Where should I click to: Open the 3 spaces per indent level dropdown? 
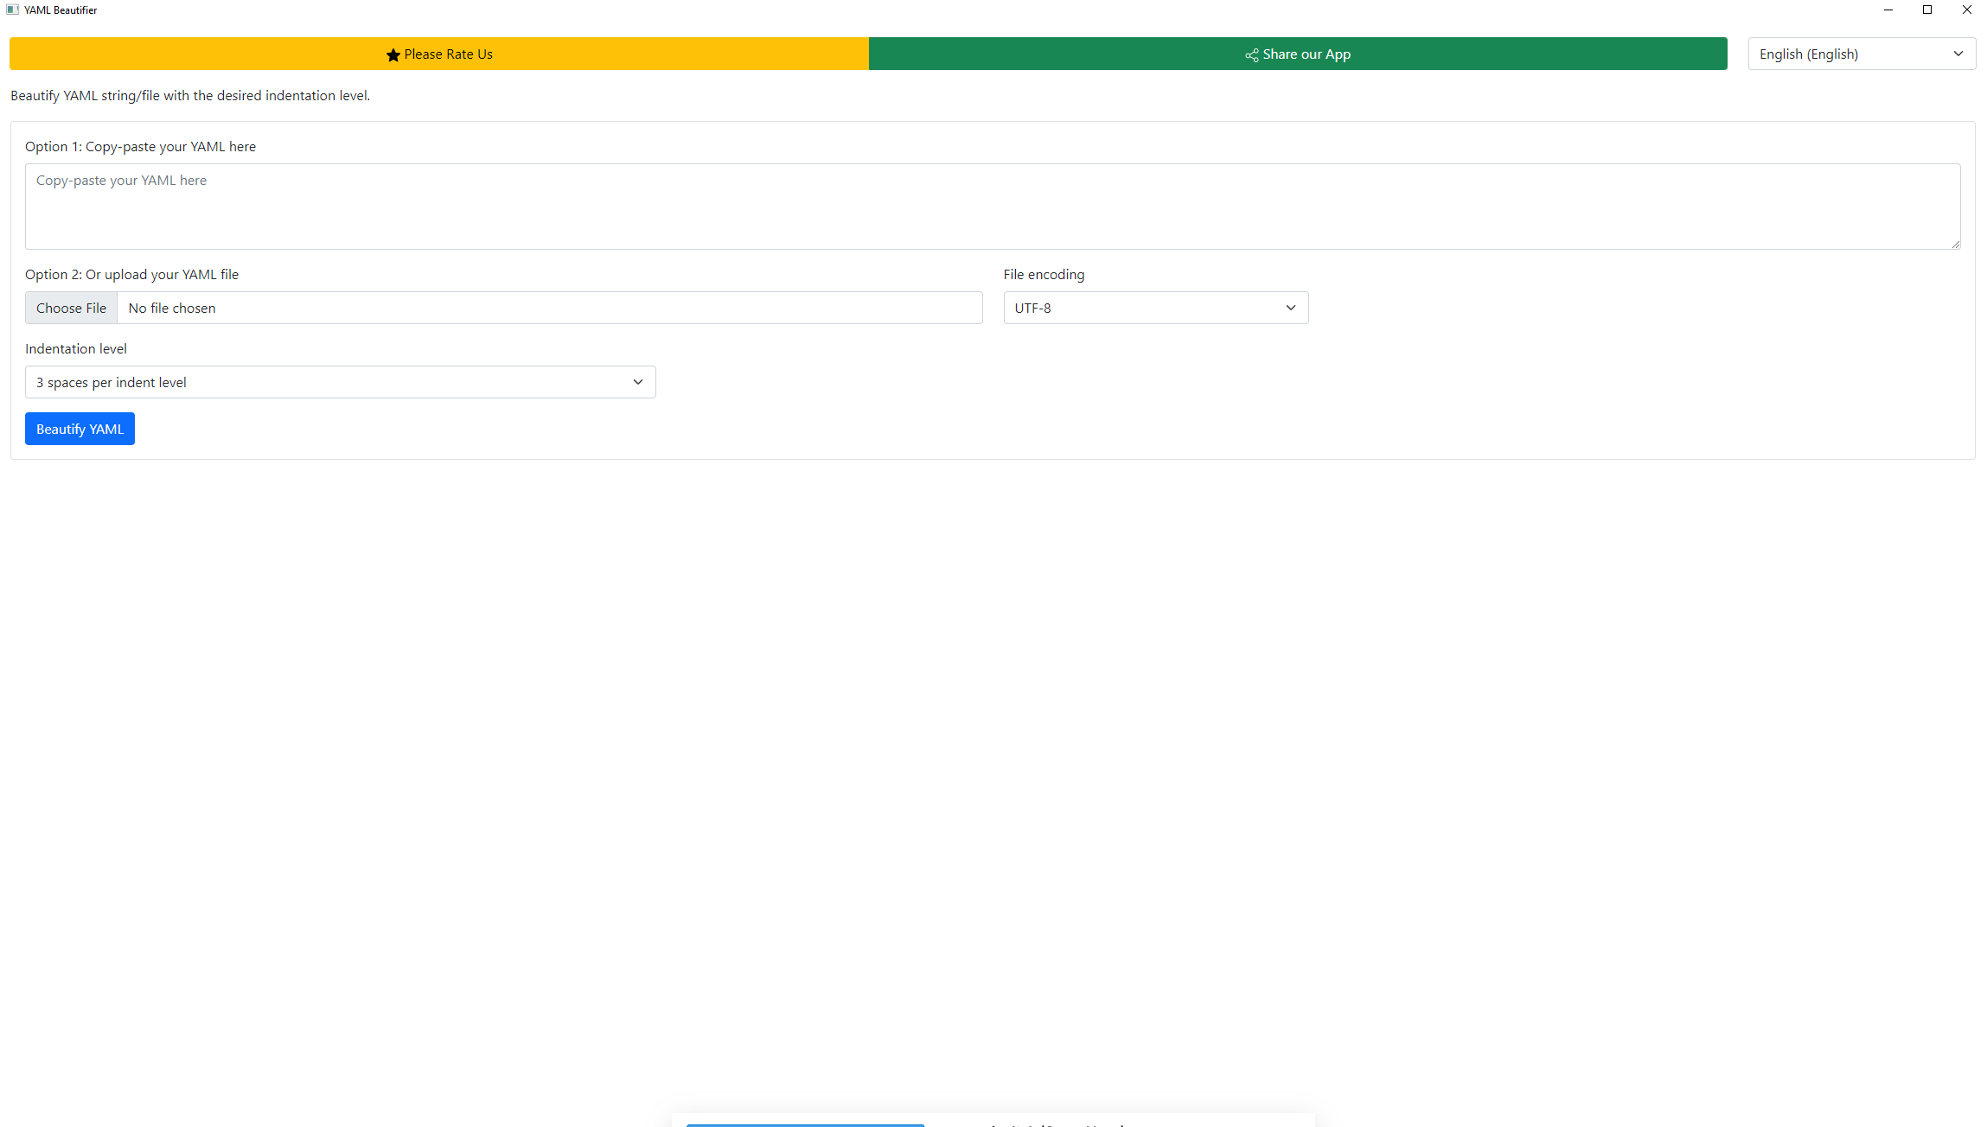tap(340, 382)
